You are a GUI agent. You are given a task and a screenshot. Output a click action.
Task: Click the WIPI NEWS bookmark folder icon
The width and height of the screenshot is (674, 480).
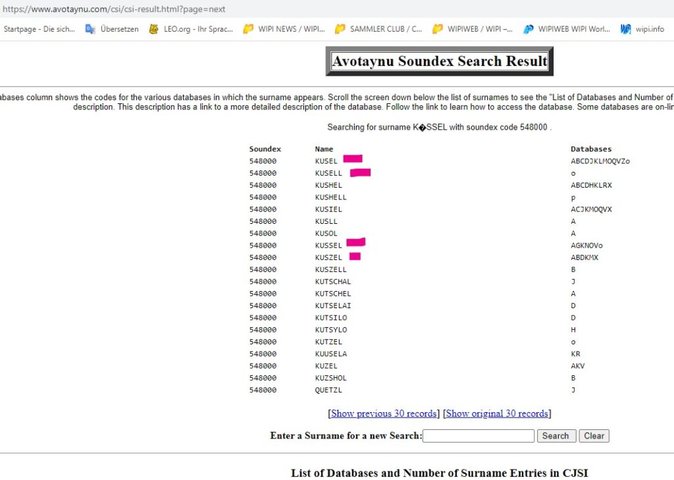pos(248,29)
